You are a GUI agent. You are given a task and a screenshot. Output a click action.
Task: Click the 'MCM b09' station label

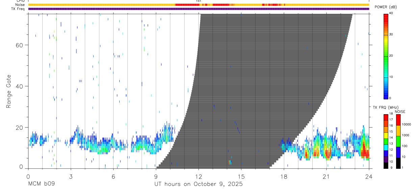[x=41, y=184]
